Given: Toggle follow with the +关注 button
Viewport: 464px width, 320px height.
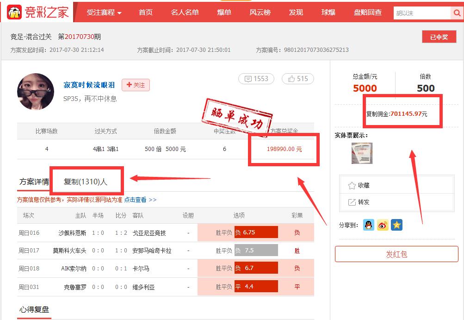Looking at the screenshot, I should [135, 85].
